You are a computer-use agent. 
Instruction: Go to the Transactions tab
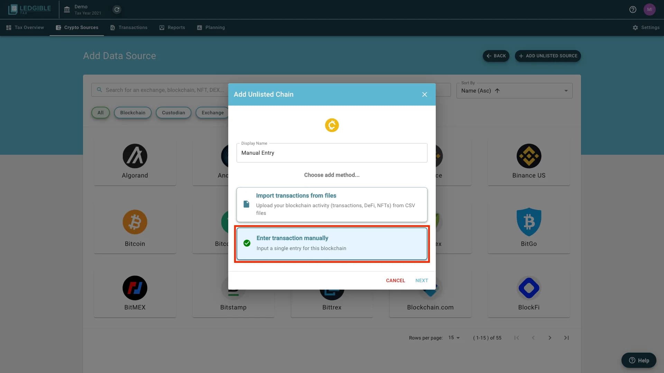(x=129, y=27)
